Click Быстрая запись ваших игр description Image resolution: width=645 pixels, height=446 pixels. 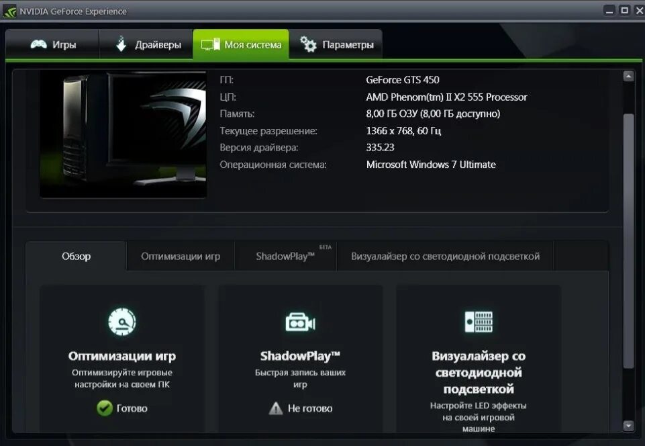pos(300,378)
